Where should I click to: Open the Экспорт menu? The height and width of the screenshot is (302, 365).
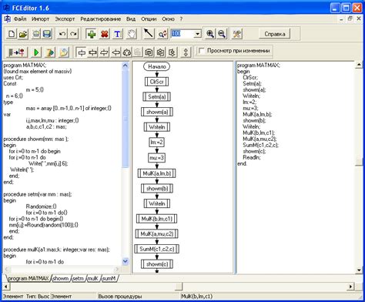pos(65,19)
